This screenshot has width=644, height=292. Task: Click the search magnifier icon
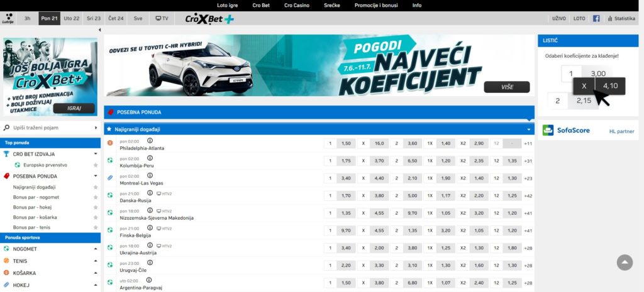click(x=6, y=128)
